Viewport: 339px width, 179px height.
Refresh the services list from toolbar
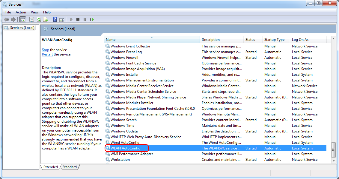(38, 20)
